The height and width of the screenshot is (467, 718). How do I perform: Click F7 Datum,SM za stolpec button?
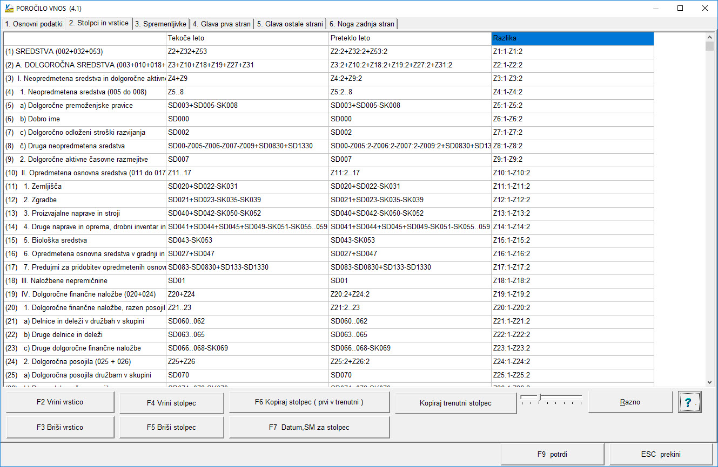[x=309, y=427]
